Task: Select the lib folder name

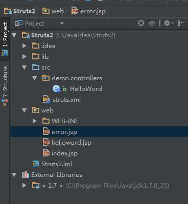Action: [x=45, y=57]
